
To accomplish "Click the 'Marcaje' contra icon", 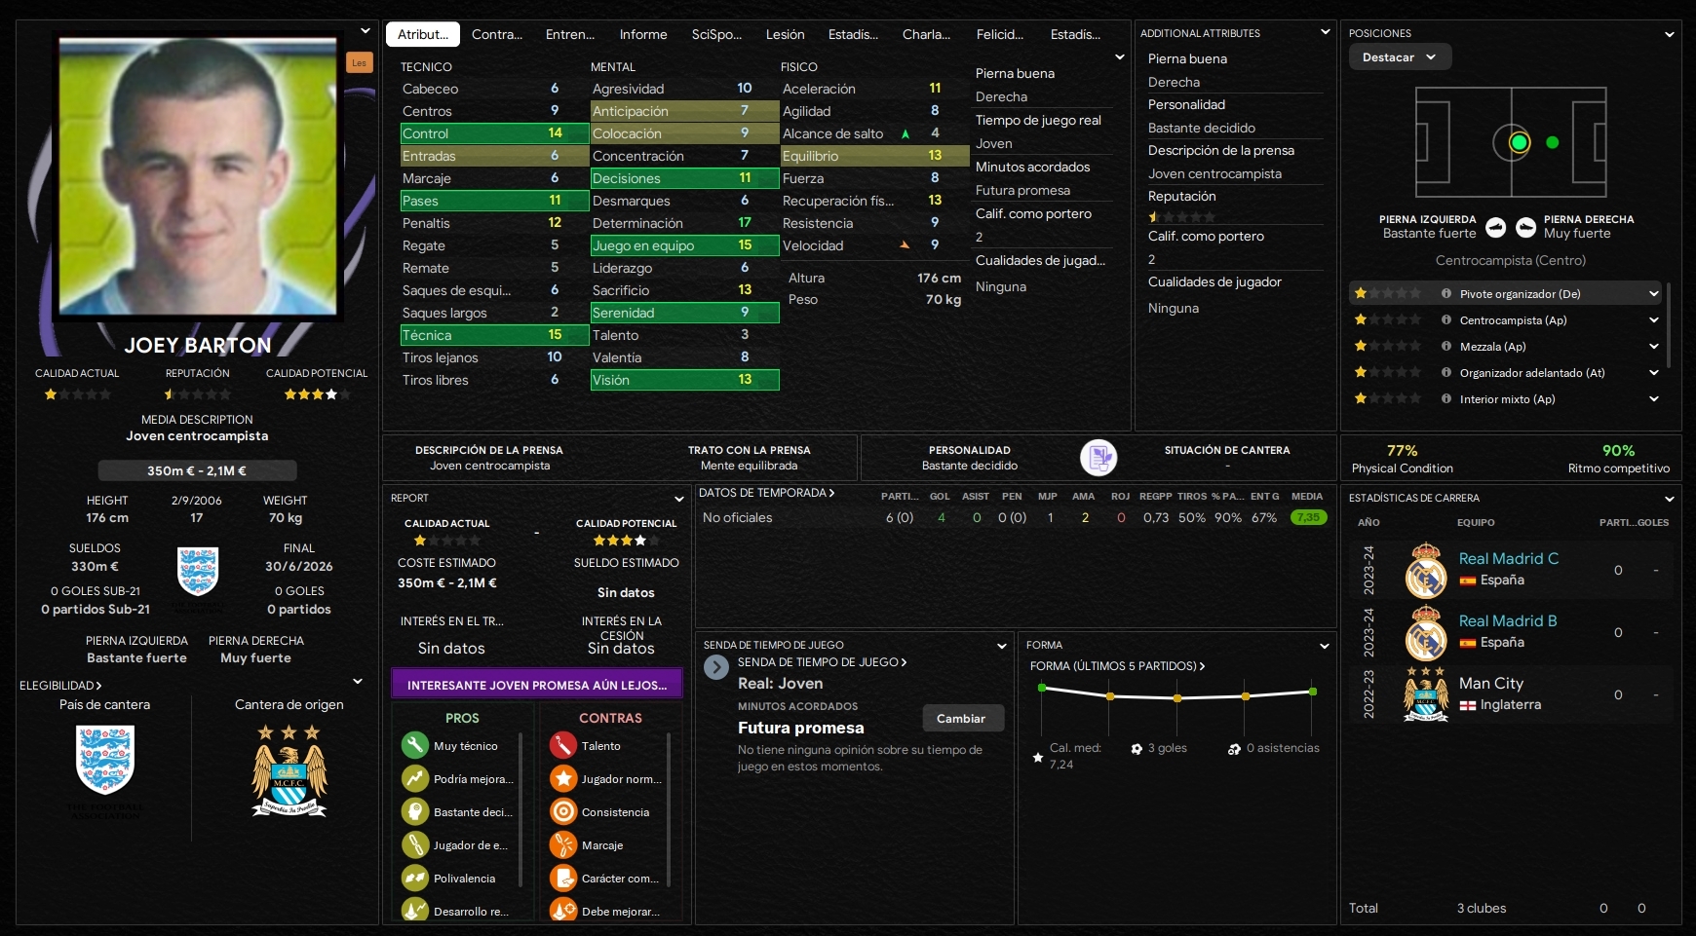I will [x=563, y=844].
